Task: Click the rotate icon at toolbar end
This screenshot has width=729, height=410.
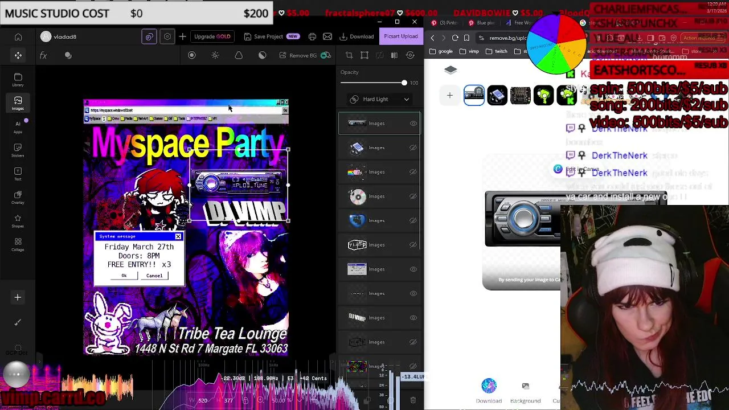Action: (411, 55)
